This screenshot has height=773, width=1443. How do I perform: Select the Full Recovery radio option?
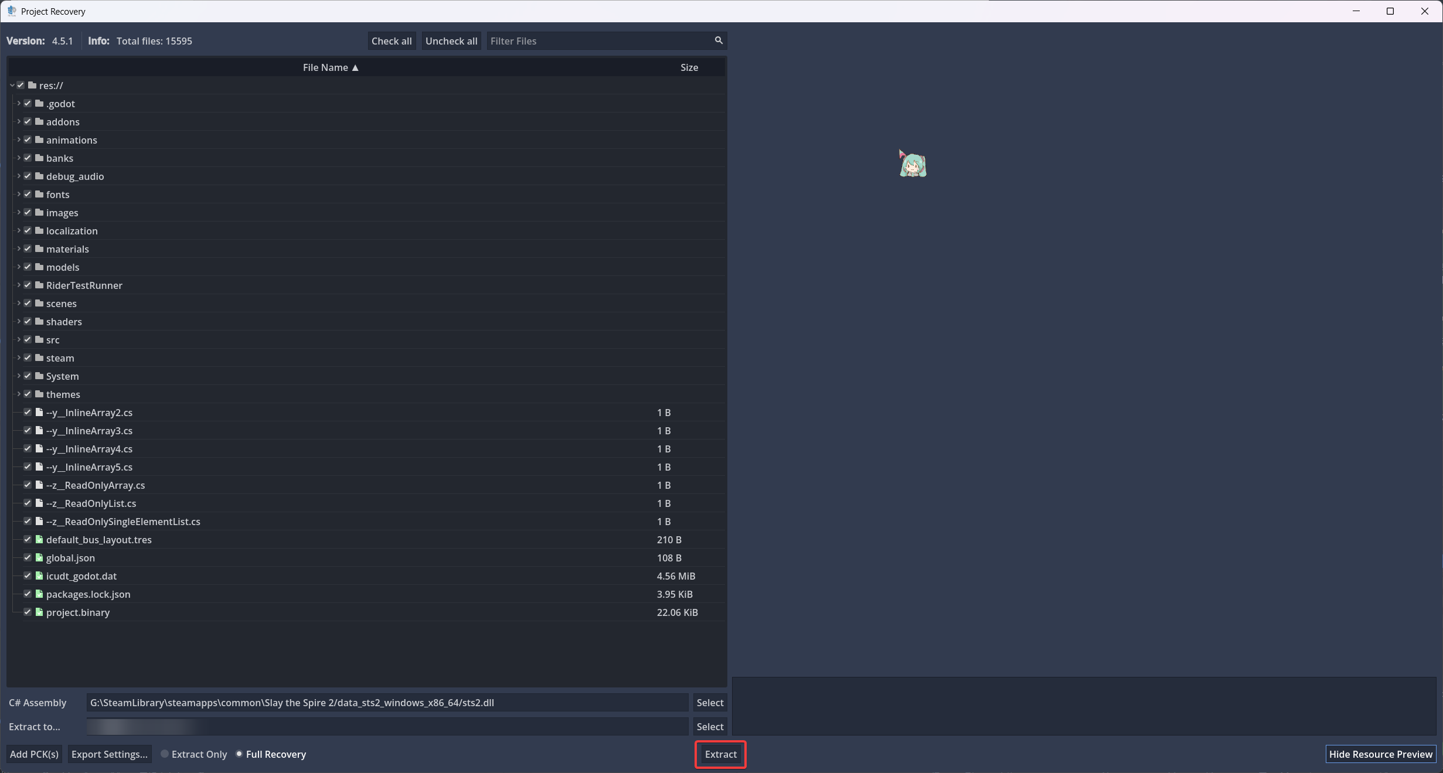tap(239, 754)
